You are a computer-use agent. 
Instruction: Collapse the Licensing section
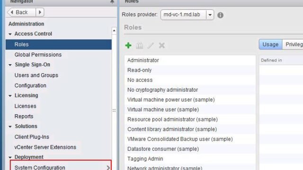click(10, 95)
